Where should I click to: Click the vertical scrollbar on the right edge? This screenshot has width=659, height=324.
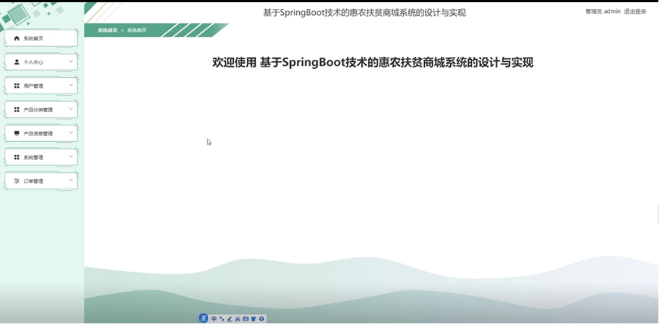(x=658, y=215)
